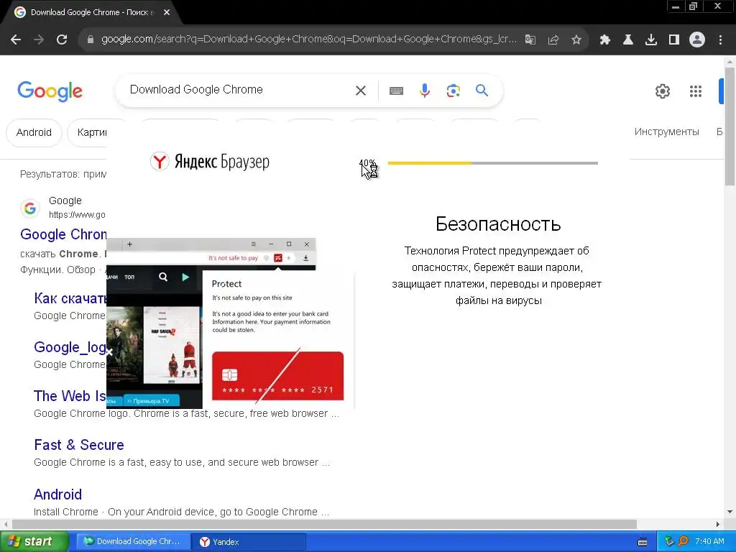Open the translate page icon
Image resolution: width=736 pixels, height=552 pixels.
(x=530, y=40)
